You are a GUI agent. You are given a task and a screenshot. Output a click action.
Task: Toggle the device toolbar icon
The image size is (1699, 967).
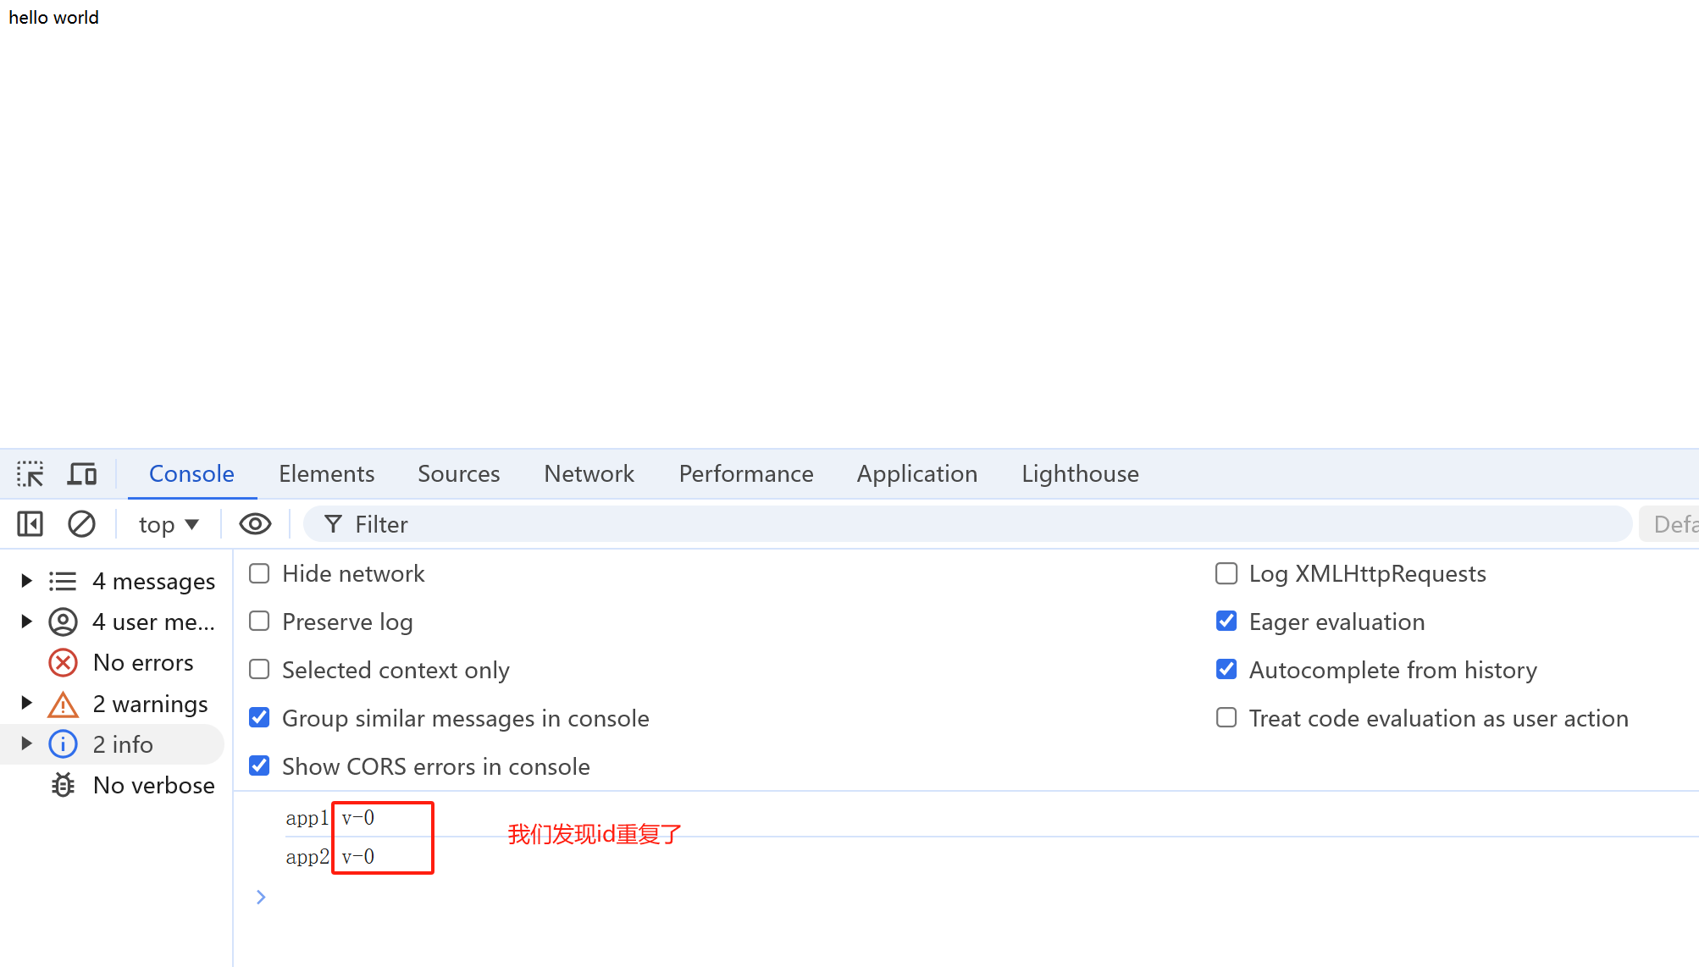[x=82, y=474]
